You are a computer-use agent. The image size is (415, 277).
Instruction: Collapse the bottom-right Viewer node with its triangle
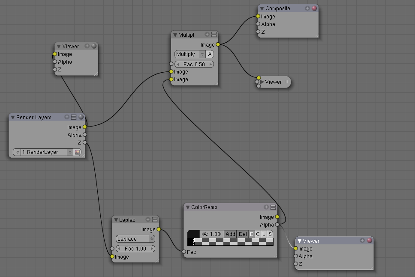coord(300,241)
